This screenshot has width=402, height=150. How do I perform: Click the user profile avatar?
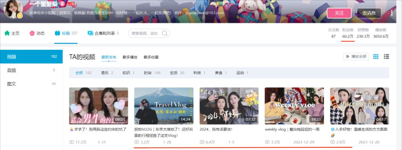[x=13, y=10]
